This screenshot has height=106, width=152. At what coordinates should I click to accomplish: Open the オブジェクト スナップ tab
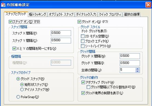coord(61,14)
